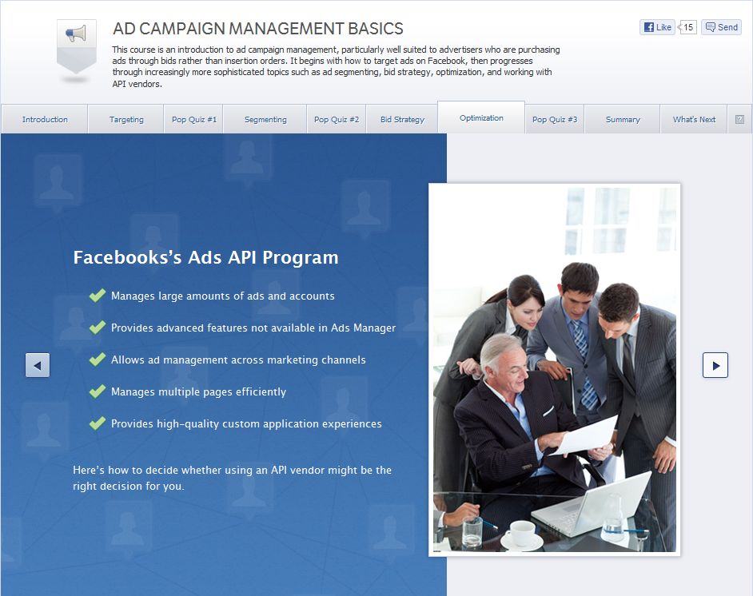Advance to the next slide arrow
Viewport: 753px width, 596px height.
point(715,365)
